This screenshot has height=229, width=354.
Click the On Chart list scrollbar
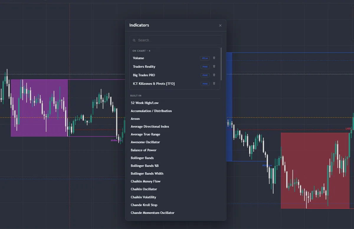click(221, 64)
